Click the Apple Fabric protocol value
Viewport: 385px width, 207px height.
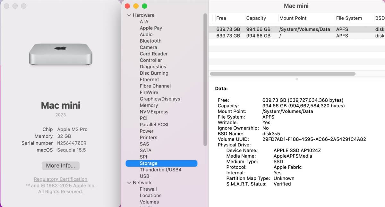[287, 167]
